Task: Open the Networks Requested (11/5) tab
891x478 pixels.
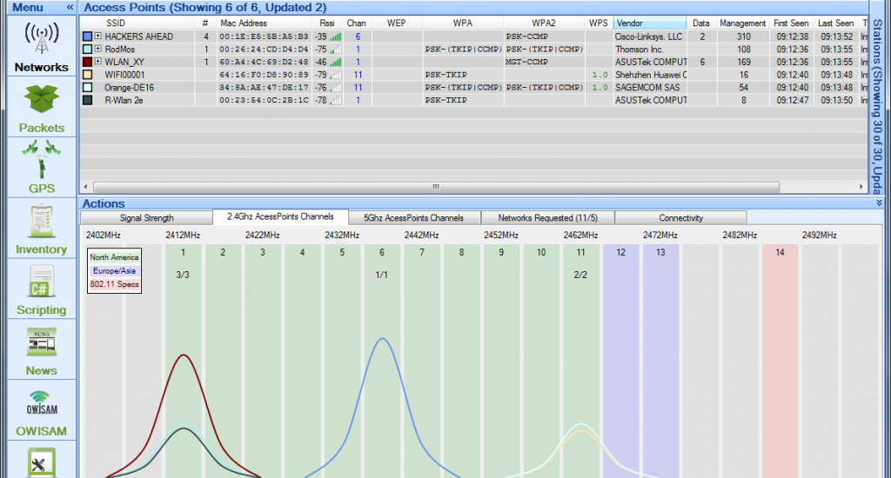Action: tap(546, 218)
